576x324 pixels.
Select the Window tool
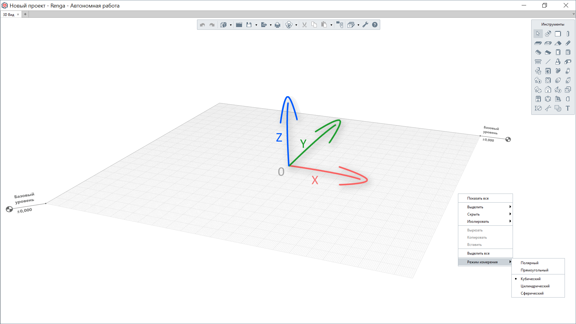(568, 52)
